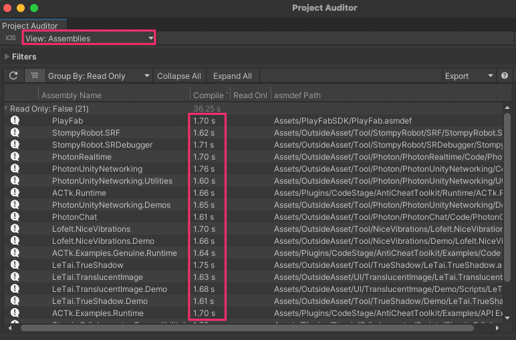Click the info icon beside PhotonUnityNetworking row
Image resolution: width=516 pixels, height=340 pixels.
[x=15, y=168]
